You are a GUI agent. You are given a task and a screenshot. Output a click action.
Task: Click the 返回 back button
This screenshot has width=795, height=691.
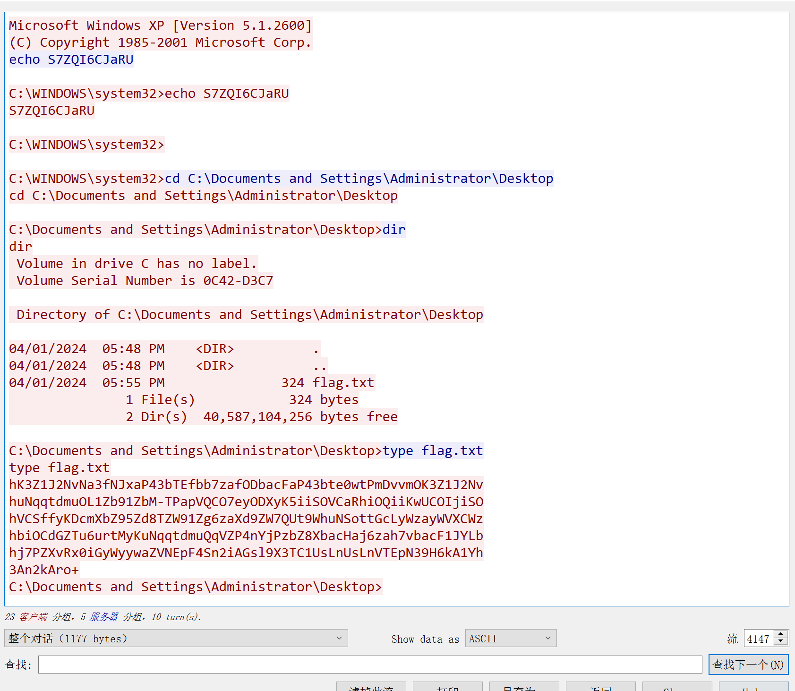[x=601, y=687]
